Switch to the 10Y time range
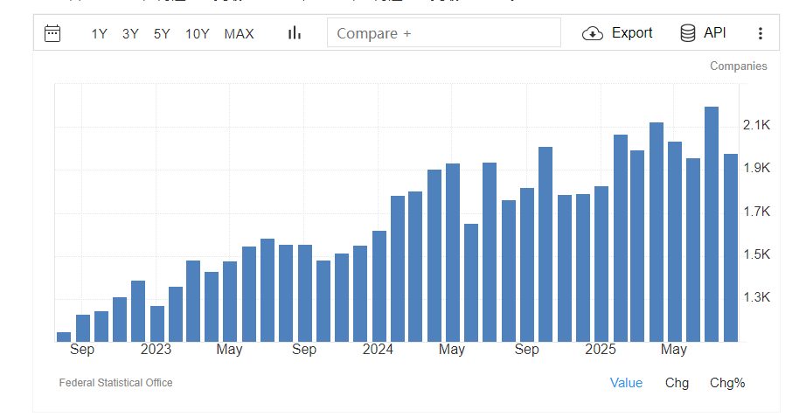The image size is (799, 417). pyautogui.click(x=197, y=34)
